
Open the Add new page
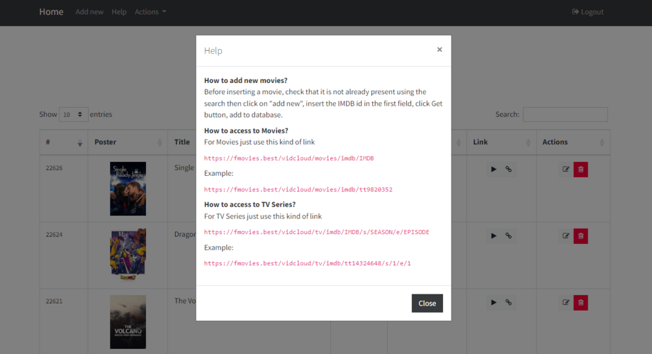pos(90,12)
